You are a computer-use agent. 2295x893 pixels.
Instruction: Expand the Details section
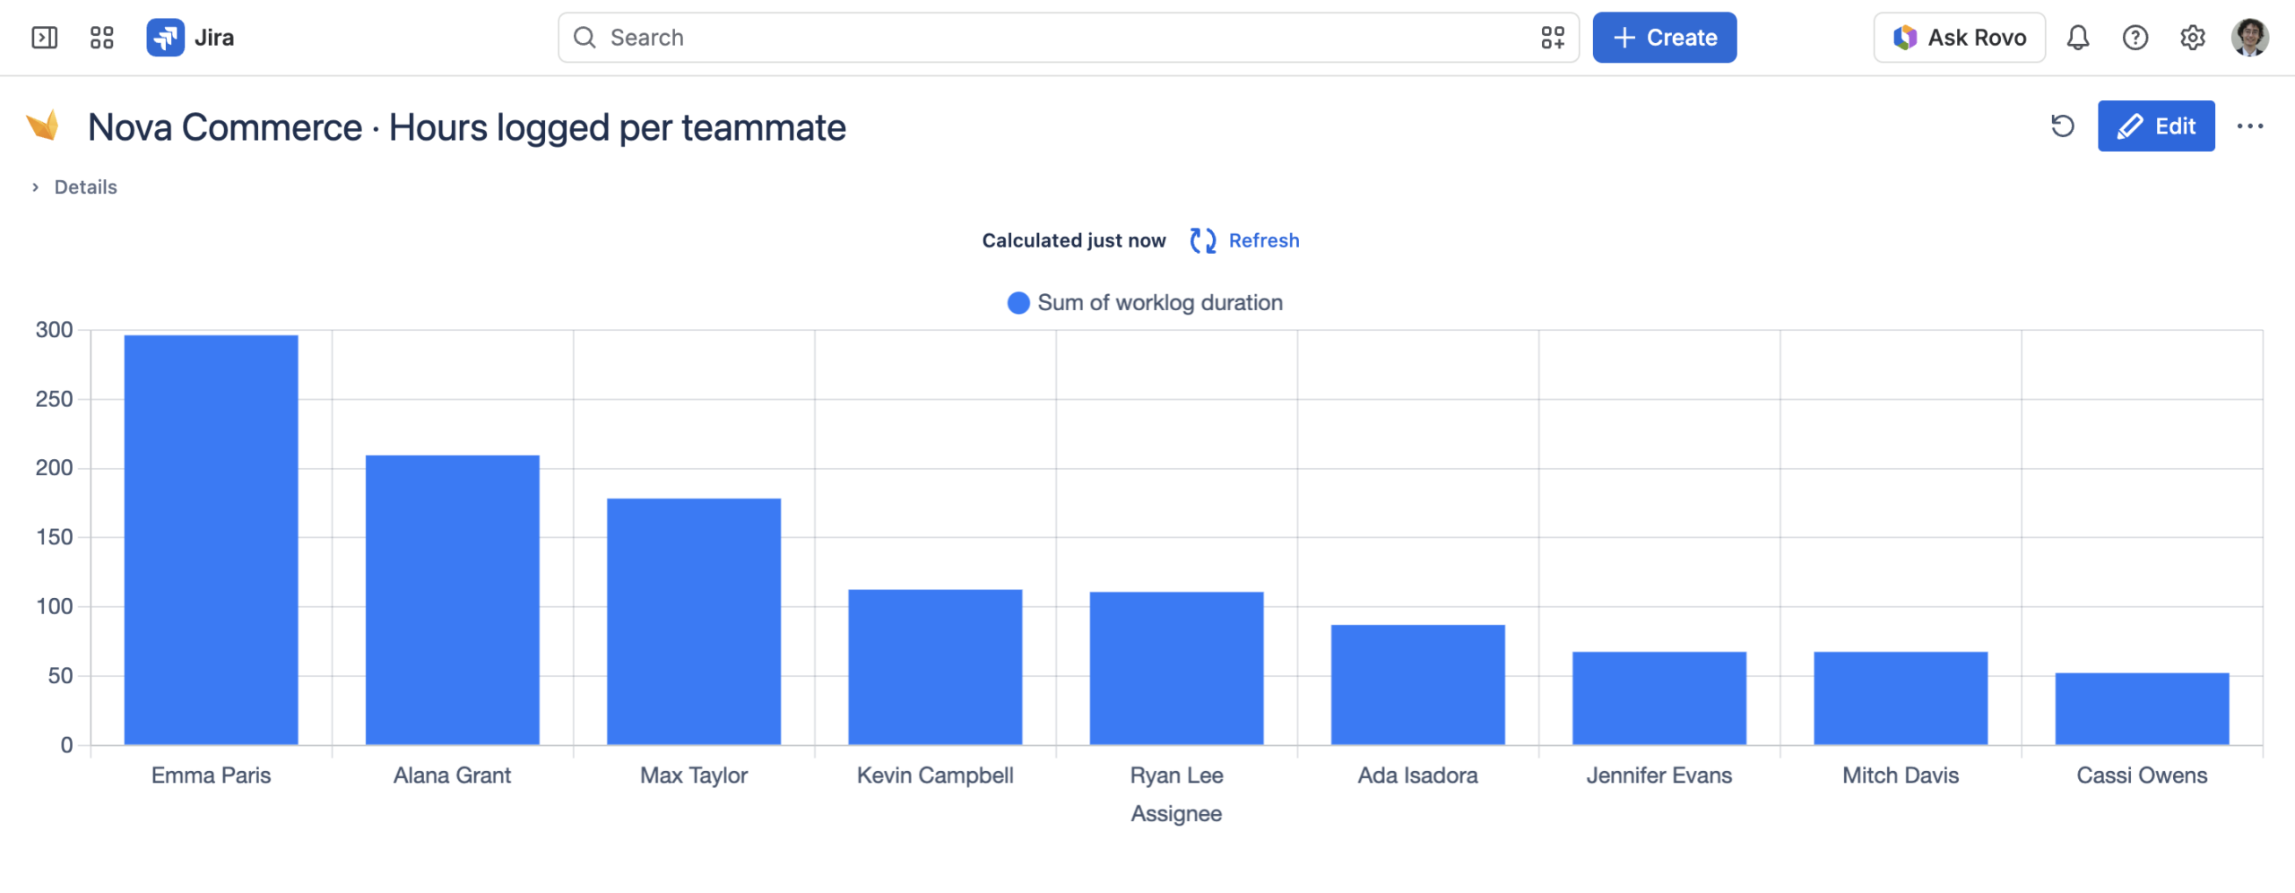pyautogui.click(x=75, y=187)
